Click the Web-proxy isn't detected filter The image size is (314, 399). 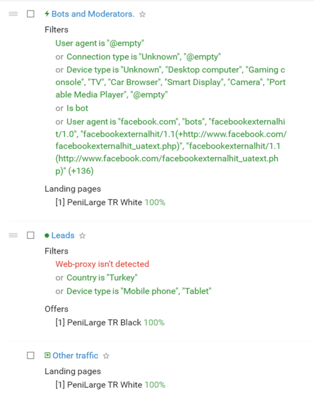102,264
